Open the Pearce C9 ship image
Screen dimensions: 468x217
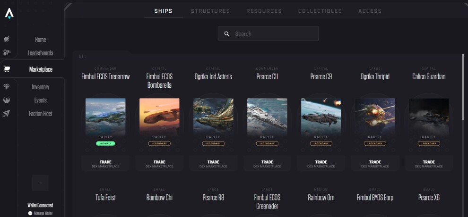coord(321,117)
